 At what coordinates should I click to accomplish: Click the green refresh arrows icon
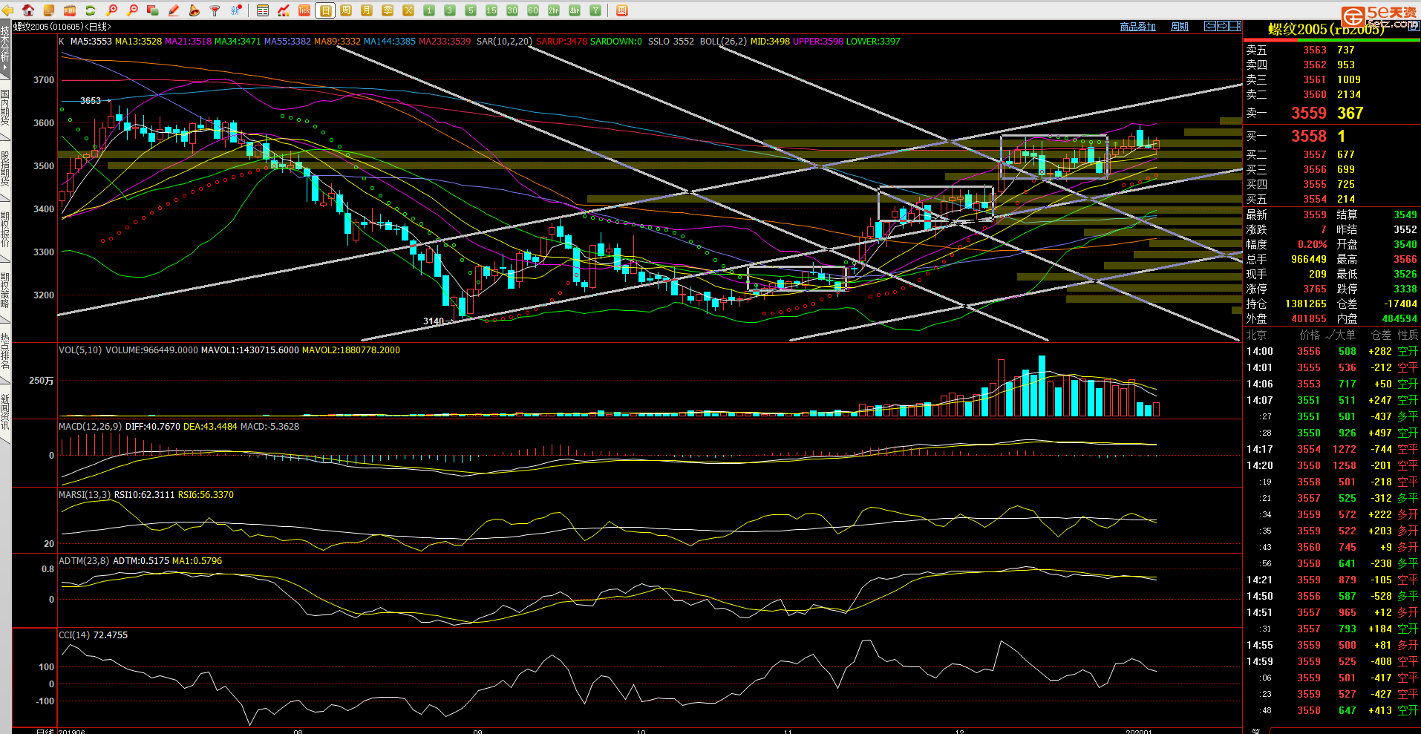pyautogui.click(x=91, y=10)
